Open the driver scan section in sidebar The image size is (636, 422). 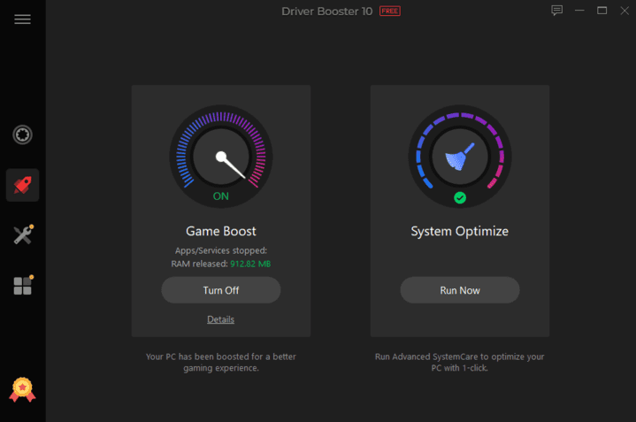22,134
